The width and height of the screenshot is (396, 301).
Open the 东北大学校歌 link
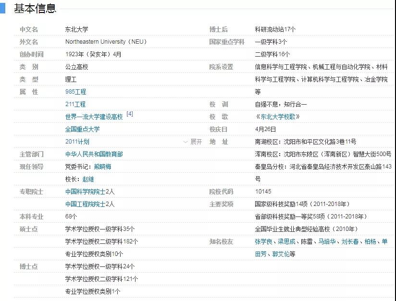click(x=276, y=117)
